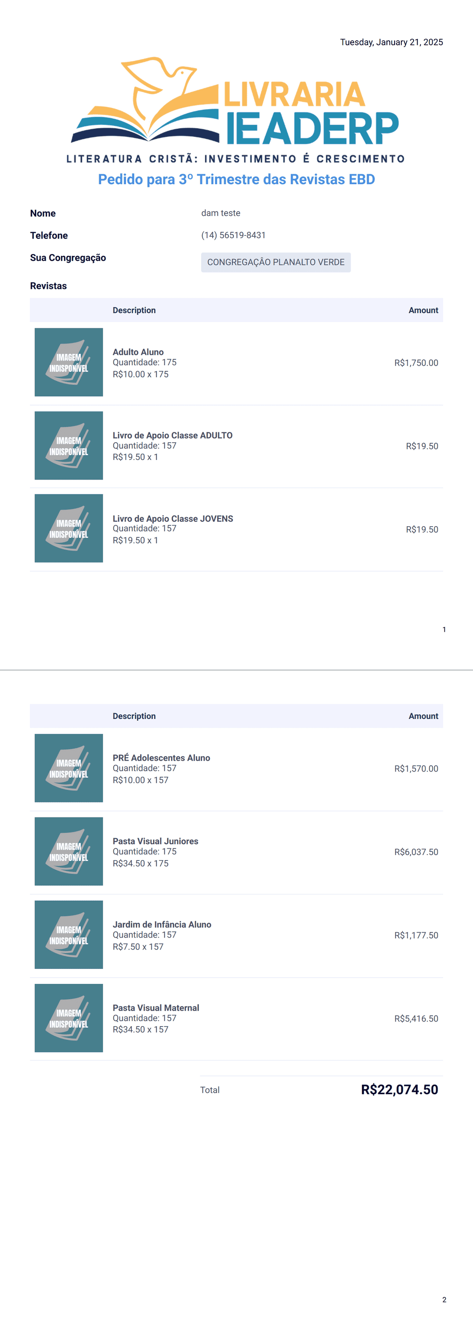
Task: Click the first page Description column header
Action: point(134,311)
